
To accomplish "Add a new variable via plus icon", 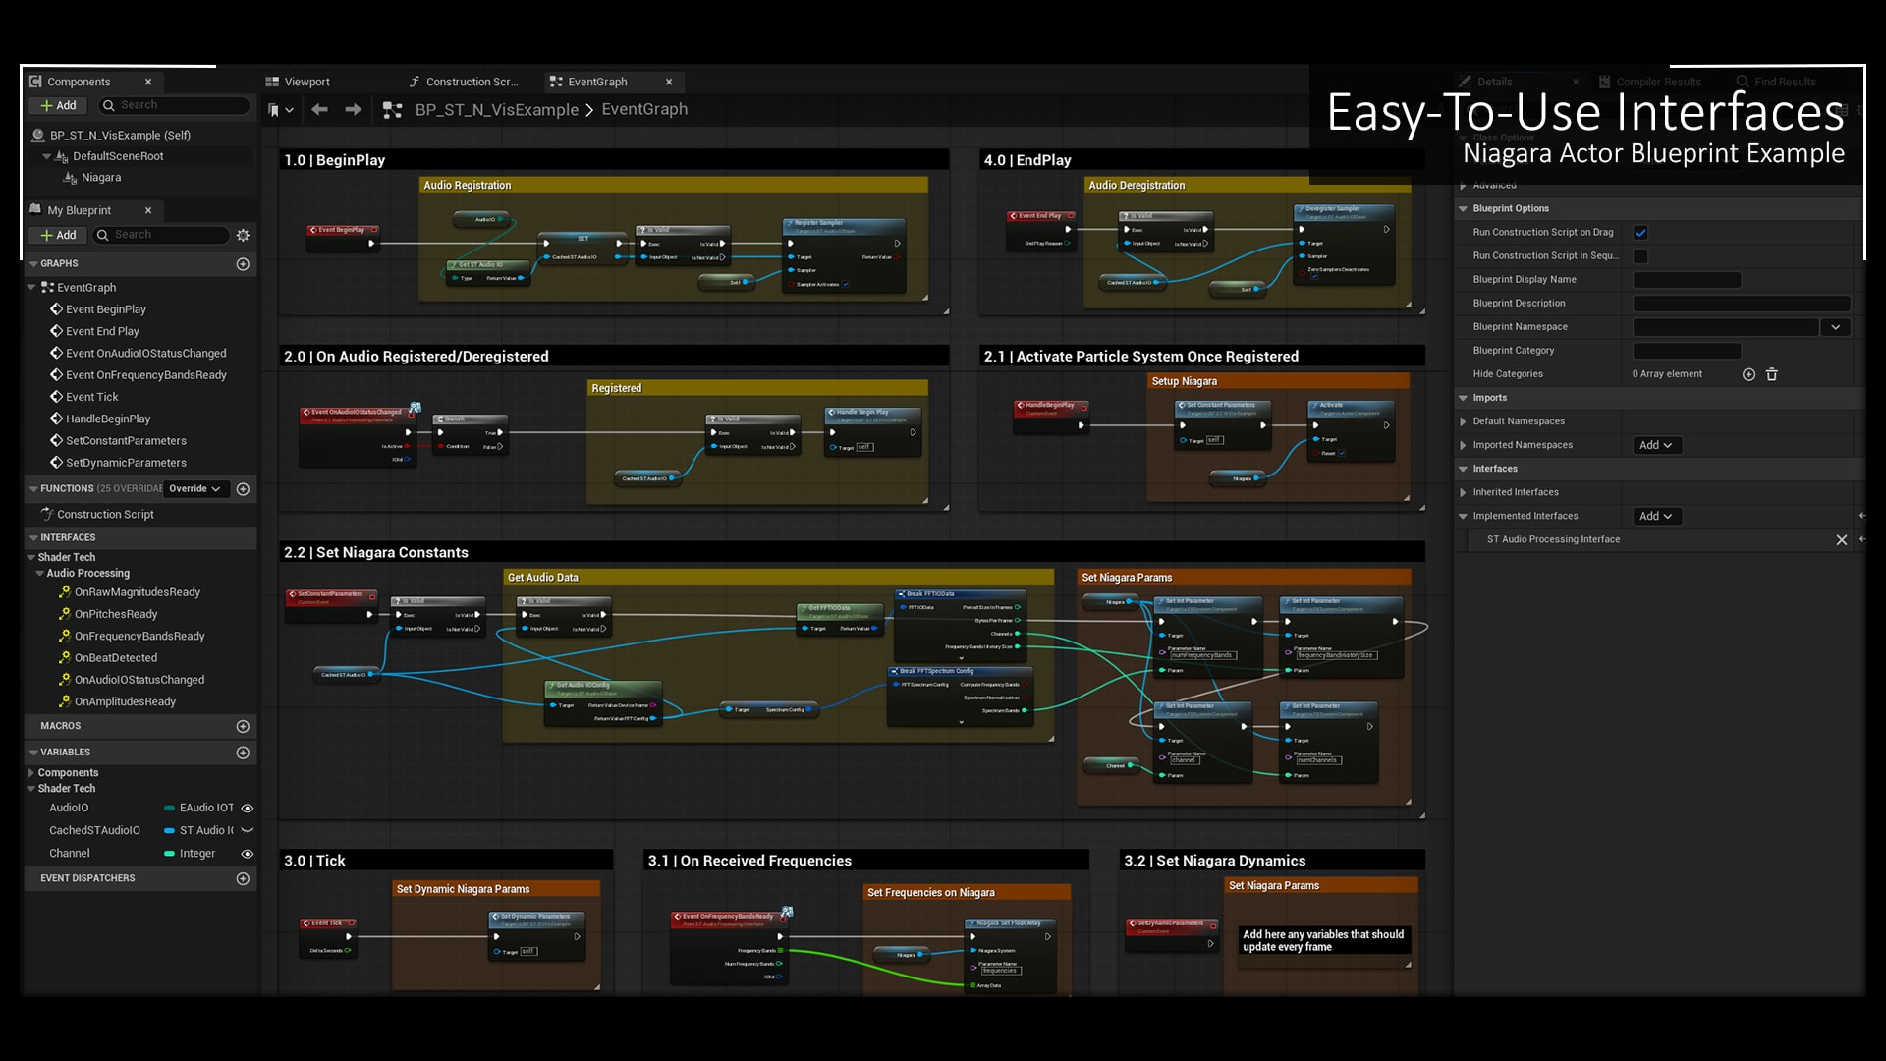I will [x=243, y=753].
